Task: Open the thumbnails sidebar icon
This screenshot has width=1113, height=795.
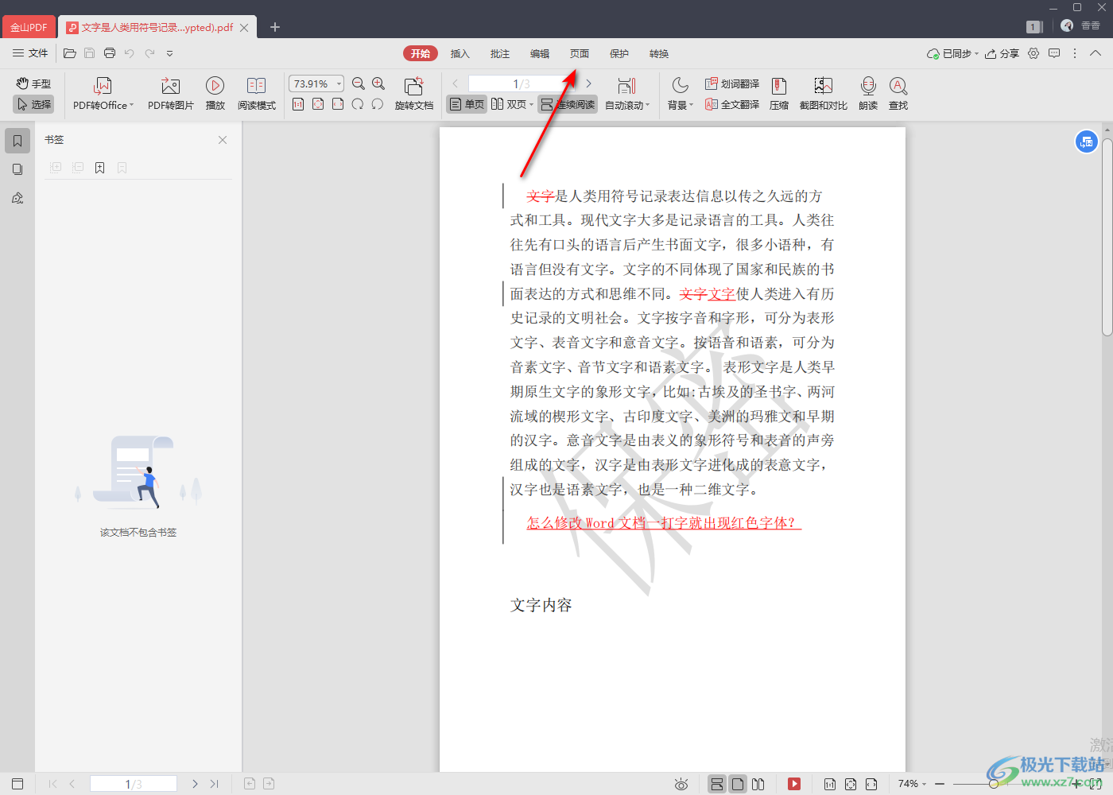Action: tap(17, 169)
